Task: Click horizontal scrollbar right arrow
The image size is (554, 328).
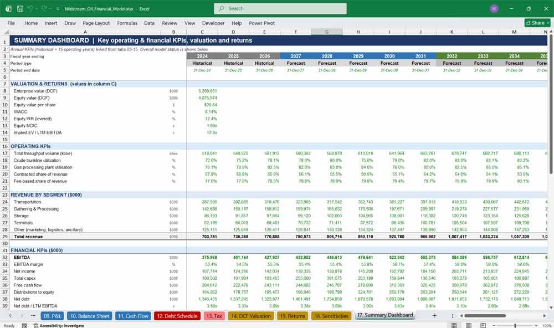Action: click(x=545, y=316)
